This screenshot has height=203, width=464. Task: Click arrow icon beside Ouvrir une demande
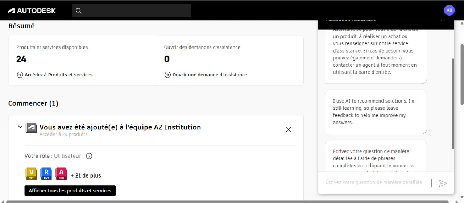pyautogui.click(x=167, y=75)
